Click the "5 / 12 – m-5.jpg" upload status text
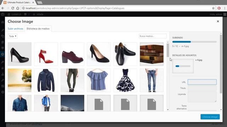 181,46
